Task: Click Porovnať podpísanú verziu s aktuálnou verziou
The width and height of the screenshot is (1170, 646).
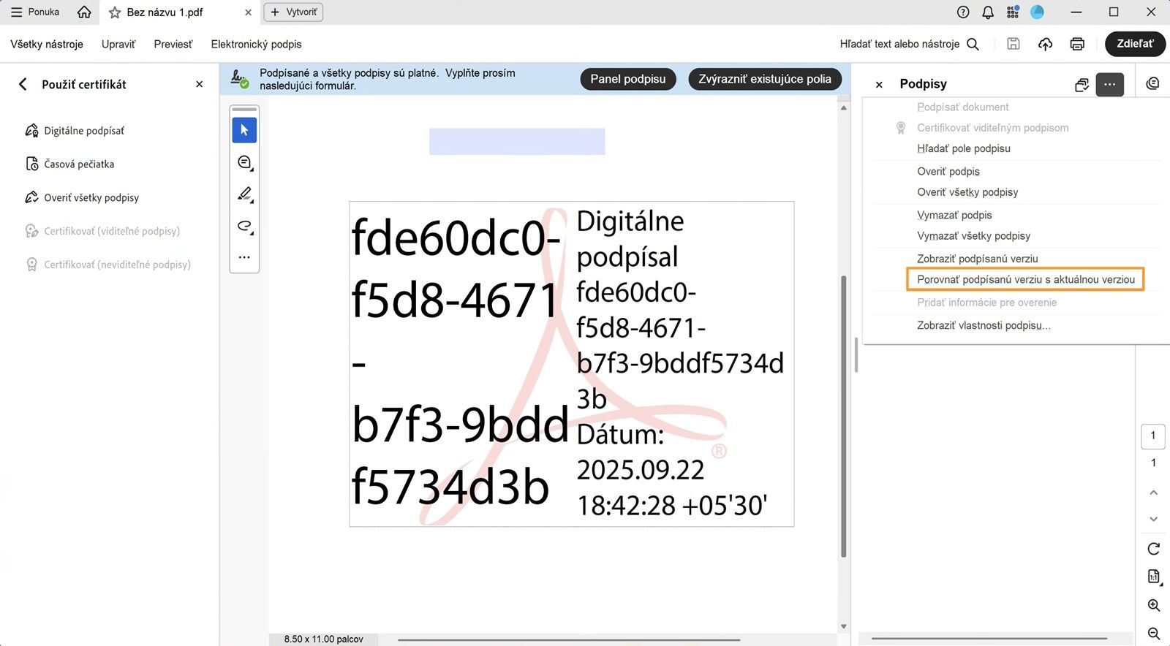Action: tap(1025, 279)
